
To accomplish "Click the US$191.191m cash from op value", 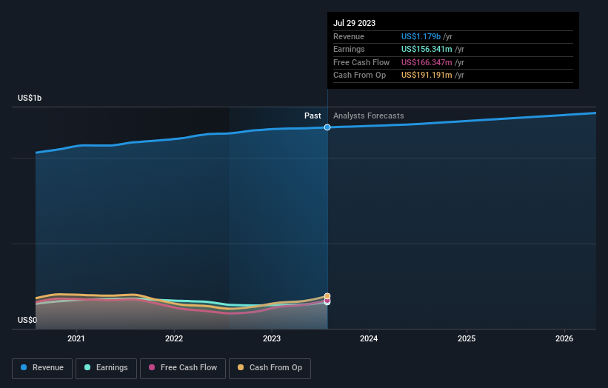I will (427, 76).
